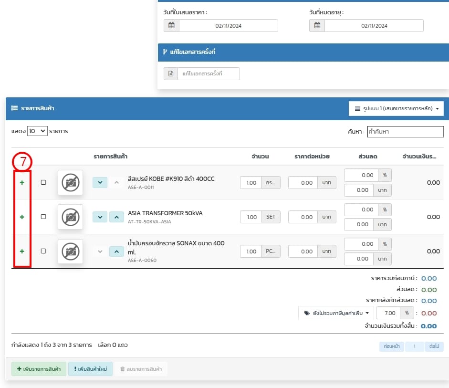Go to the ต่อไป next page
The height and width of the screenshot is (388, 449).
434,346
